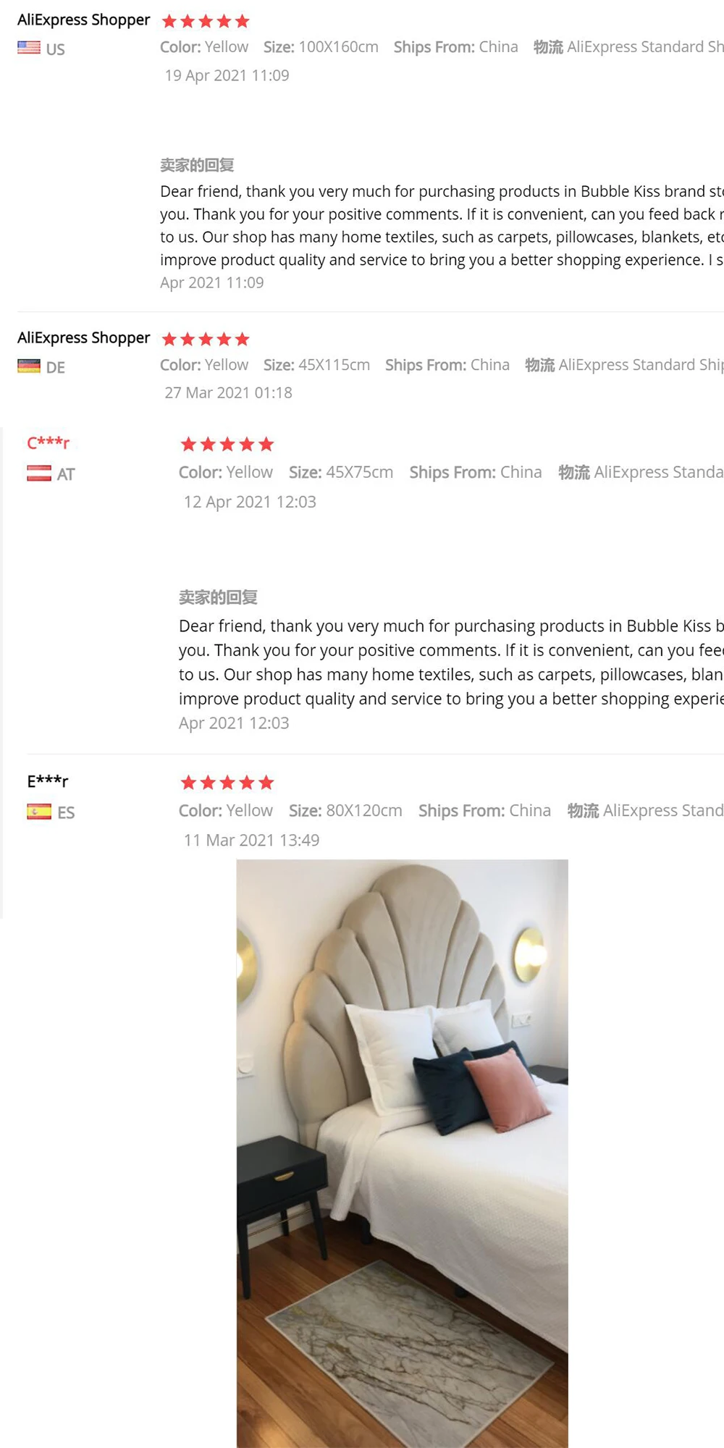The width and height of the screenshot is (724, 1448).
Task: Click first AliExpress Shopper name from US
Action: [83, 20]
